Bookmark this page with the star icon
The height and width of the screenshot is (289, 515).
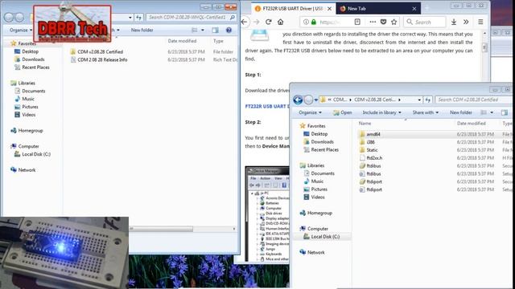click(393, 22)
